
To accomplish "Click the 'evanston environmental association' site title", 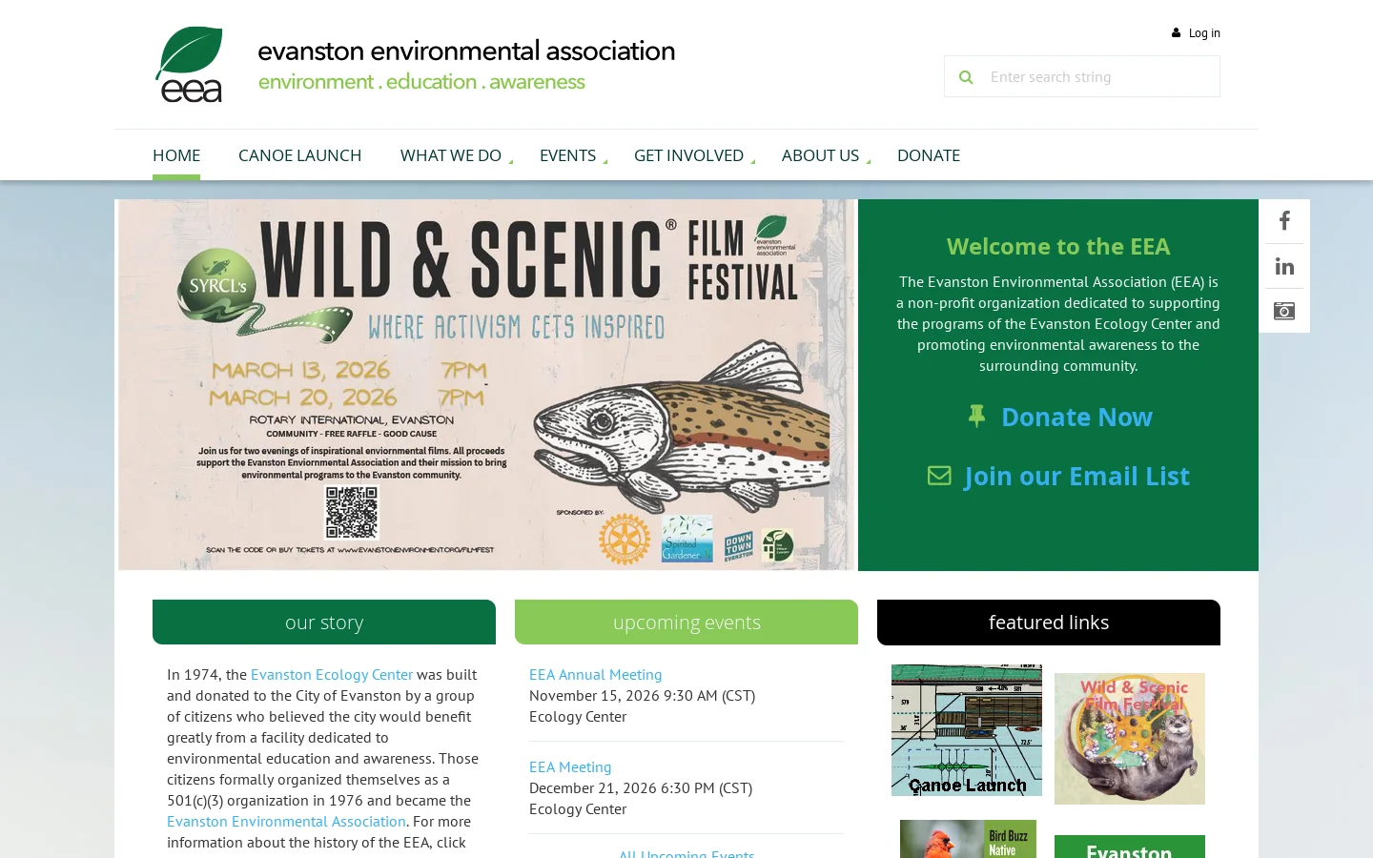I will click(466, 51).
